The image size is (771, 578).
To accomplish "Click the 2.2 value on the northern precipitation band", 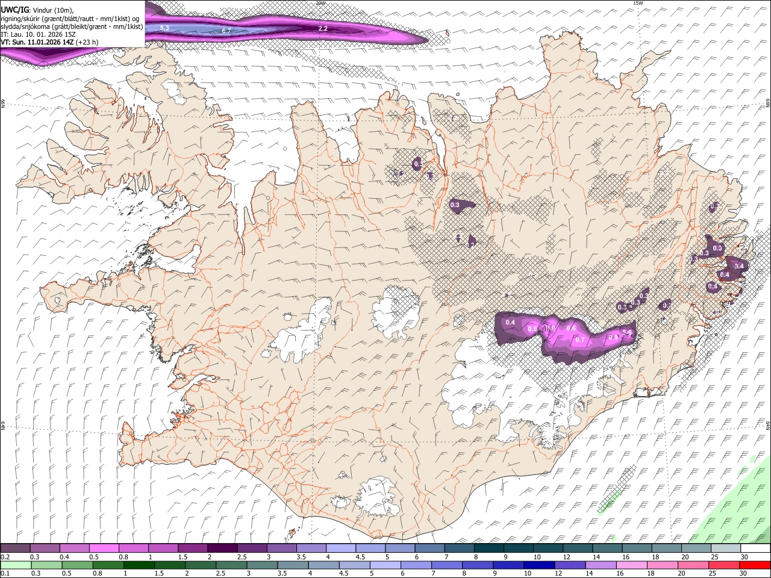I will [x=323, y=28].
